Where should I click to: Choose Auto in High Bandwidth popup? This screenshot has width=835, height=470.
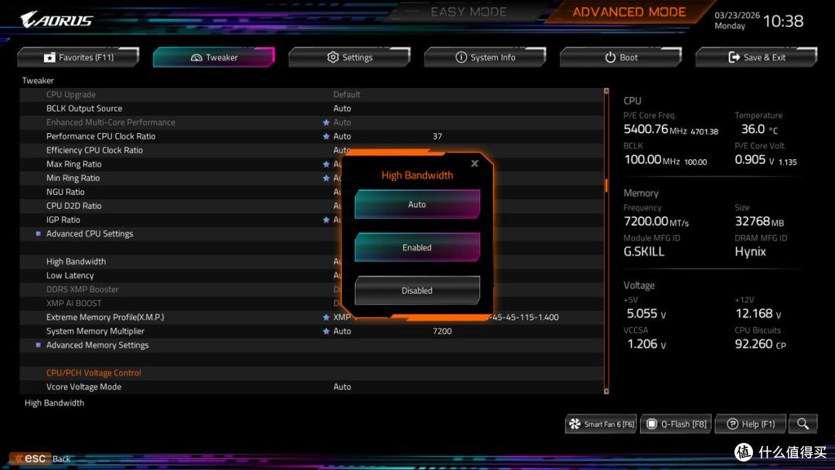tap(417, 204)
